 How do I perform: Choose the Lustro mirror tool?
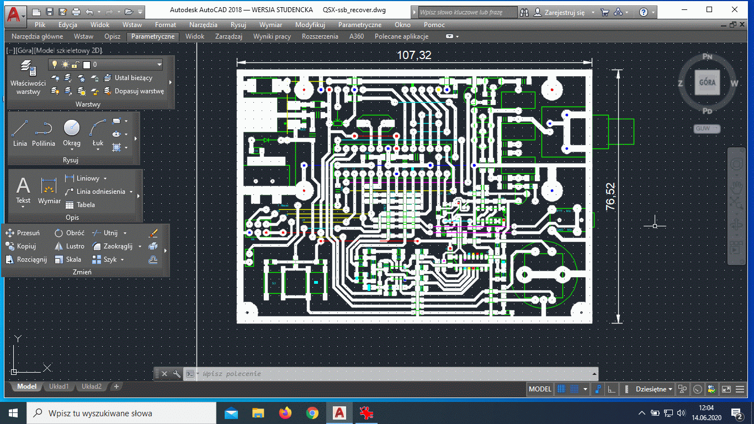pyautogui.click(x=69, y=246)
